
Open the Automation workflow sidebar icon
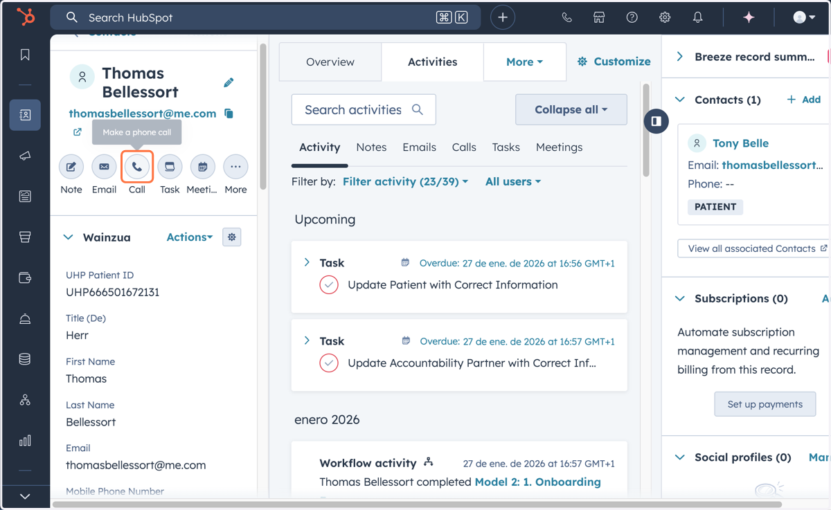click(x=25, y=400)
